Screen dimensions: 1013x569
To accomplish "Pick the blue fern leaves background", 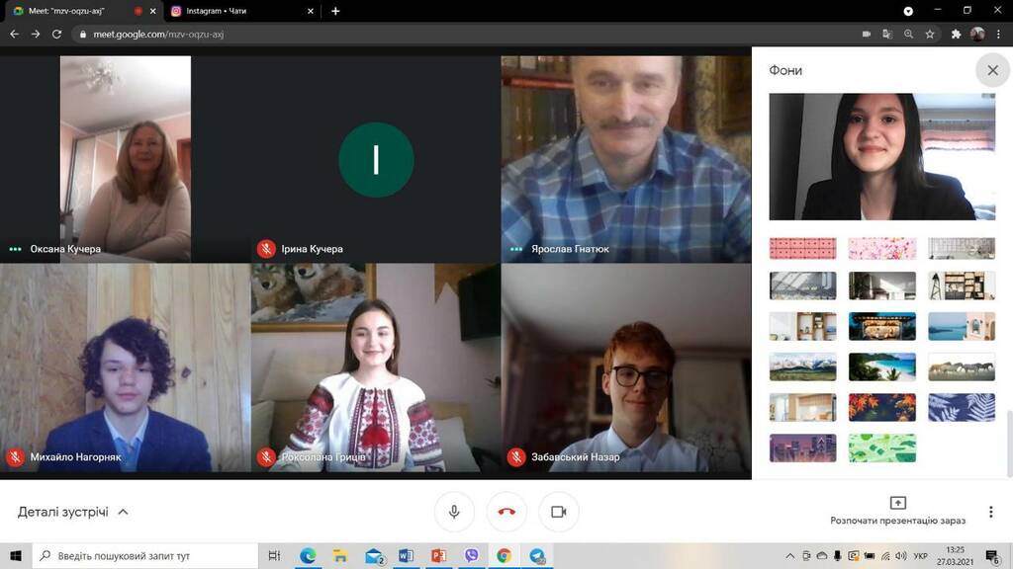I will coord(961,407).
